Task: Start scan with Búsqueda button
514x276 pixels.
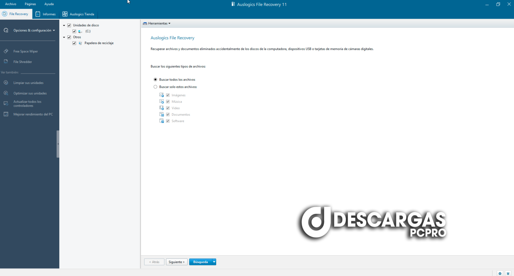Action: [200, 262]
